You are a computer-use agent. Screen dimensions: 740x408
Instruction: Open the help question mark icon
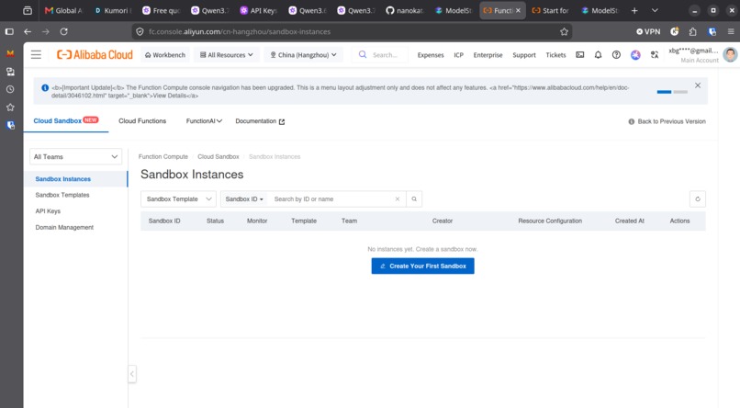(x=616, y=55)
